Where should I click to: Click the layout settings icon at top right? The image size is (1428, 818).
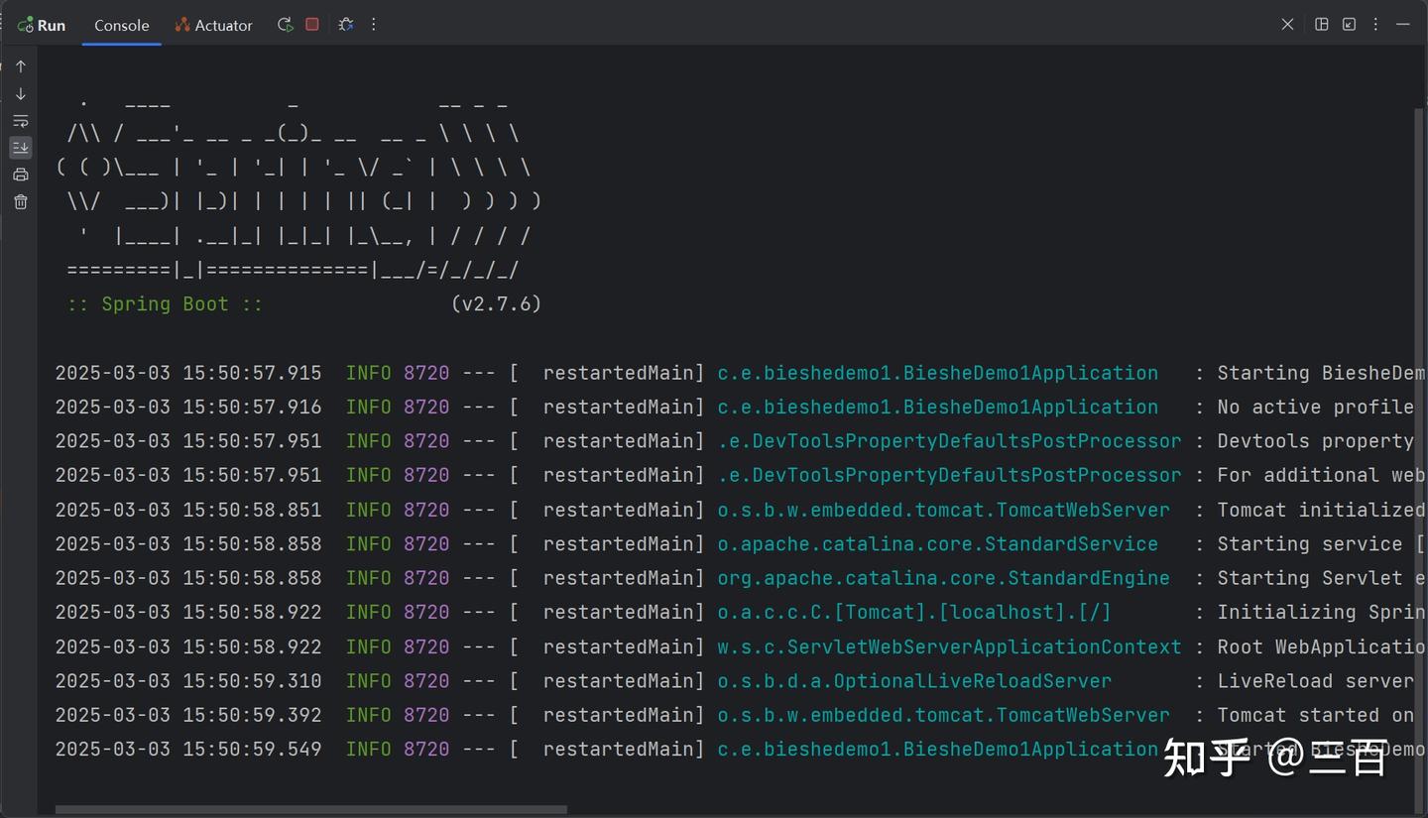coord(1321,25)
